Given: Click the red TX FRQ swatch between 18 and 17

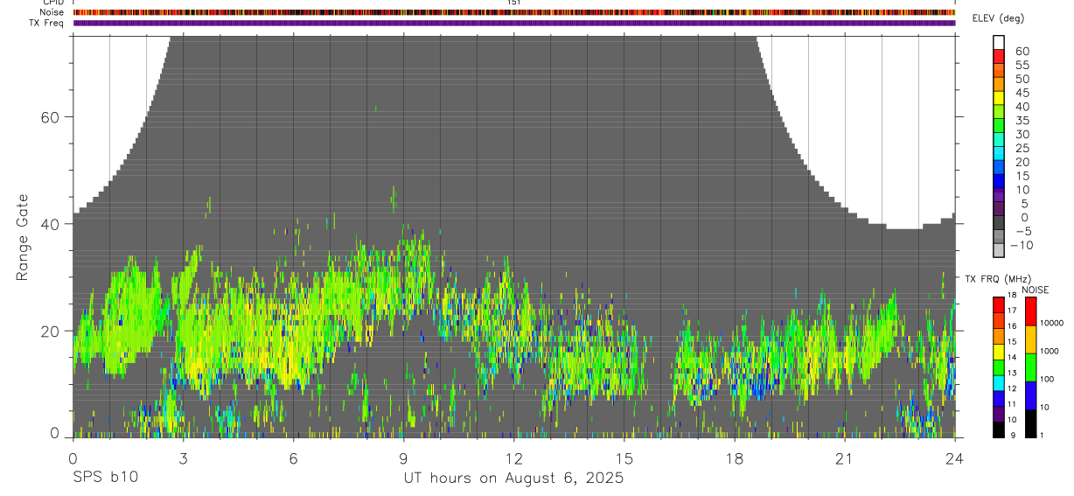Looking at the screenshot, I should click(998, 304).
